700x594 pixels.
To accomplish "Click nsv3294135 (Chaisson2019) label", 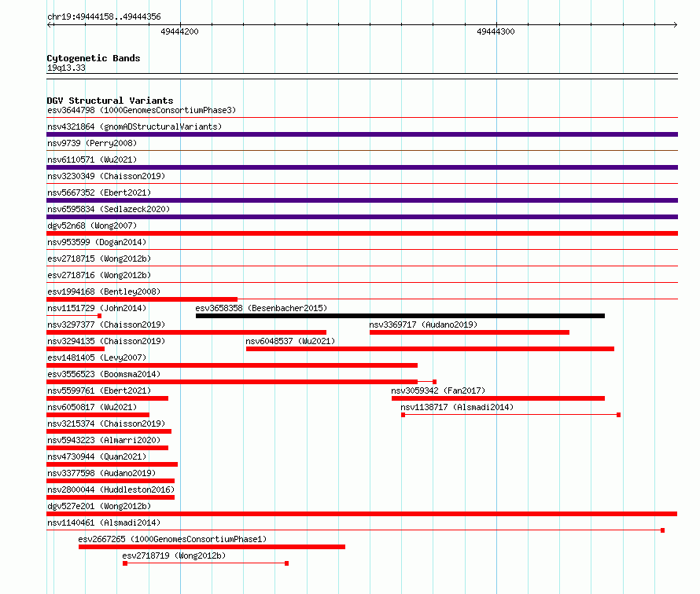I will [106, 341].
